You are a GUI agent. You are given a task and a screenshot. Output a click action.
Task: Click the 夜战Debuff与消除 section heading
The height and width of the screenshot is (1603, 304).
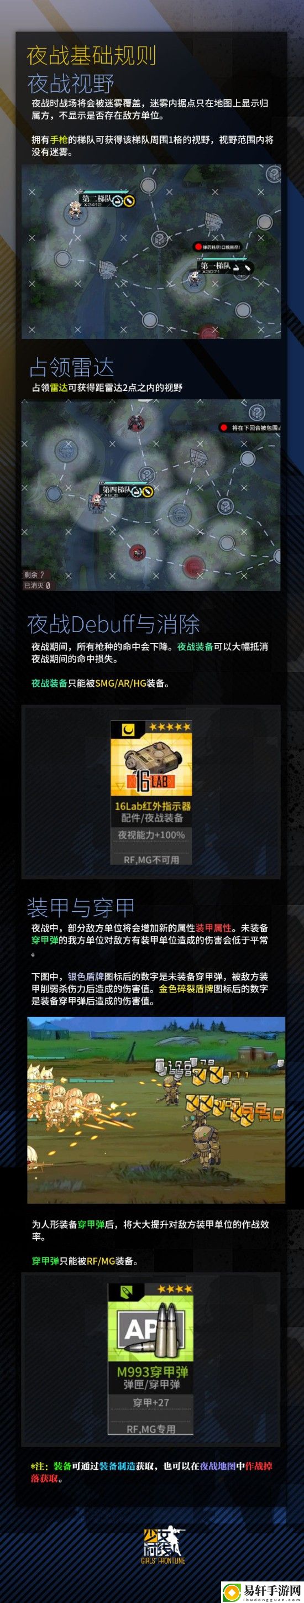pos(113,624)
